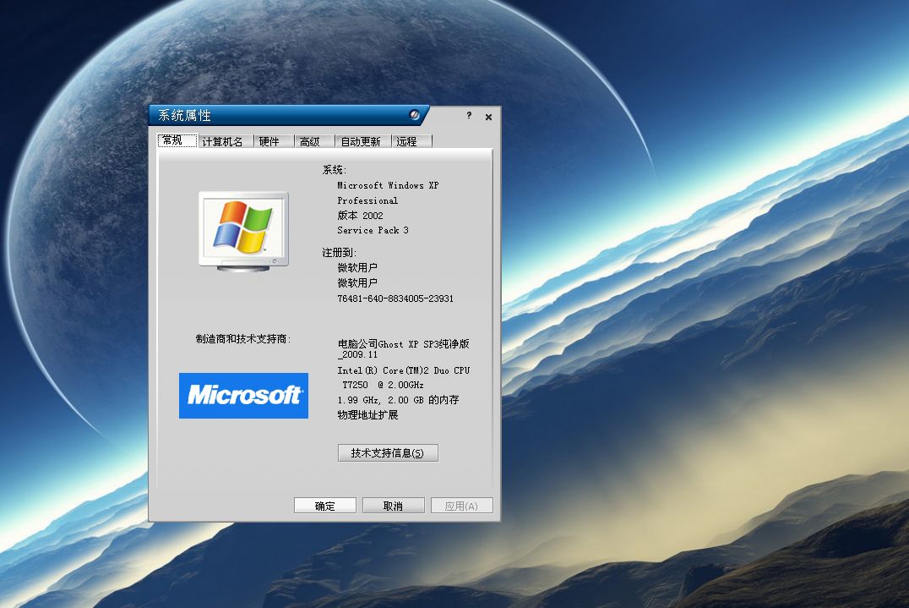Close the 系统属性 window
The height and width of the screenshot is (608, 909).
[x=488, y=117]
